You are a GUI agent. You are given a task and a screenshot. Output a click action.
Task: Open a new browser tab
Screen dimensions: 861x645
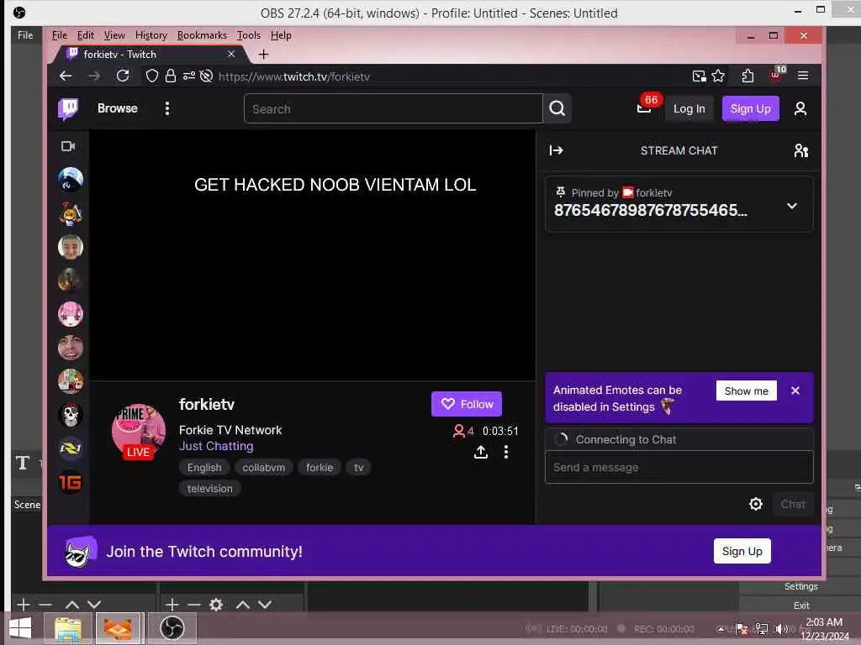[263, 55]
